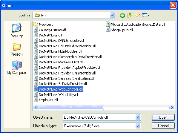Screen dimensions: 178x133
Task: Click the DotNetNuke.Membership.DataProvider.dll file icon
Action: (x=36, y=57)
